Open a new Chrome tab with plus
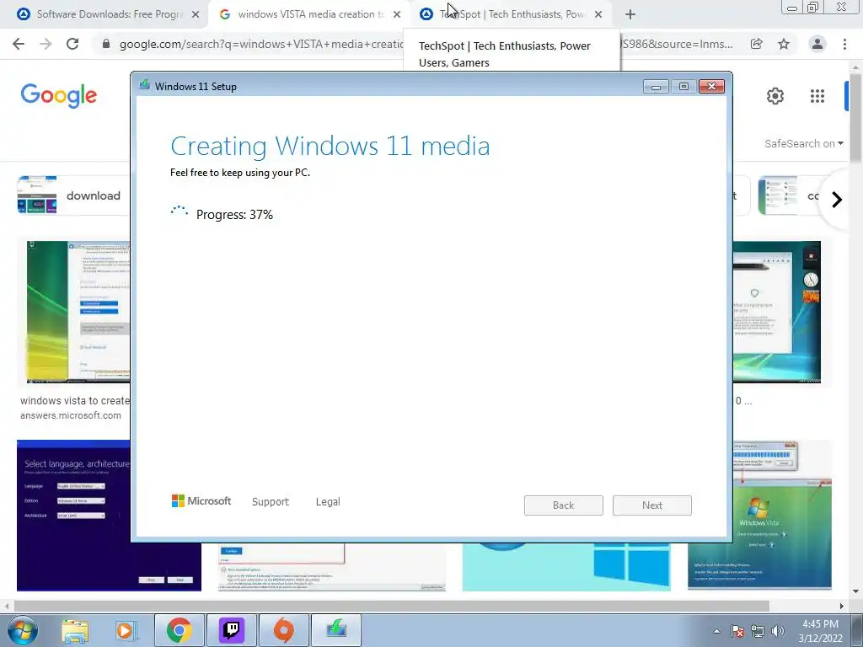Screen dimensions: 863x647 point(630,15)
